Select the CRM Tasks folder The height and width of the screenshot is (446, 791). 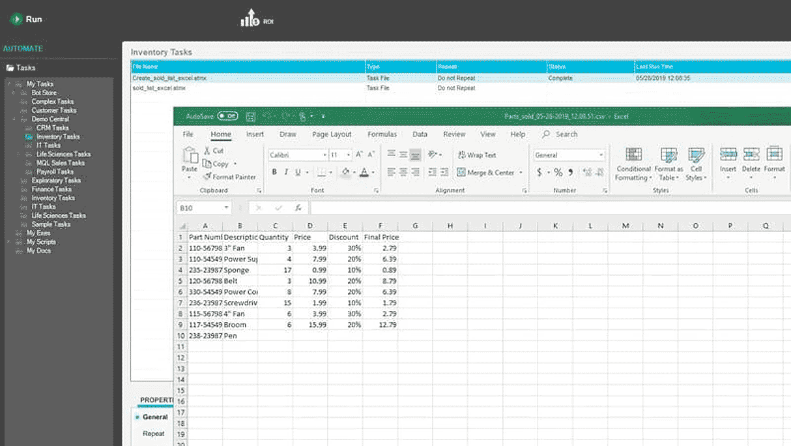click(x=52, y=128)
